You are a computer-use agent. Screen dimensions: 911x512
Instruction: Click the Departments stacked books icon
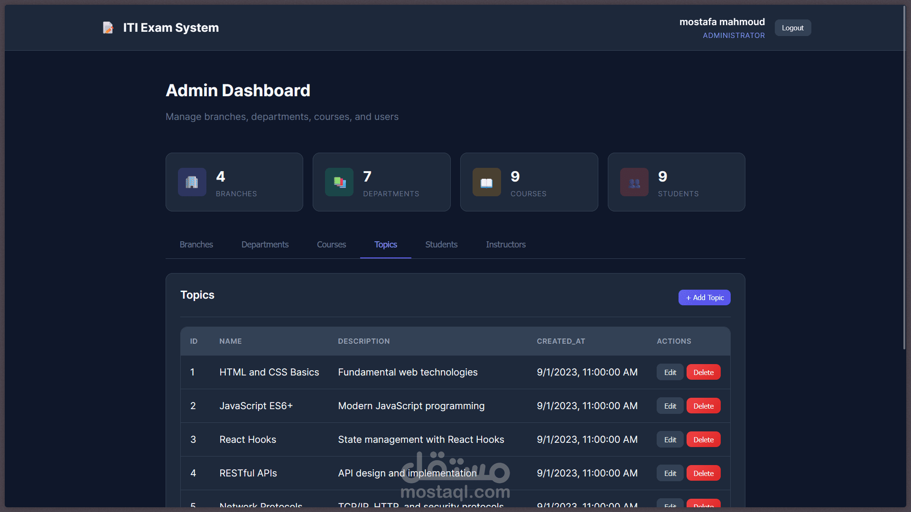coord(339,182)
